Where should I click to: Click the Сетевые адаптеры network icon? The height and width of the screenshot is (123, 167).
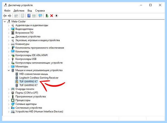pos(13,104)
